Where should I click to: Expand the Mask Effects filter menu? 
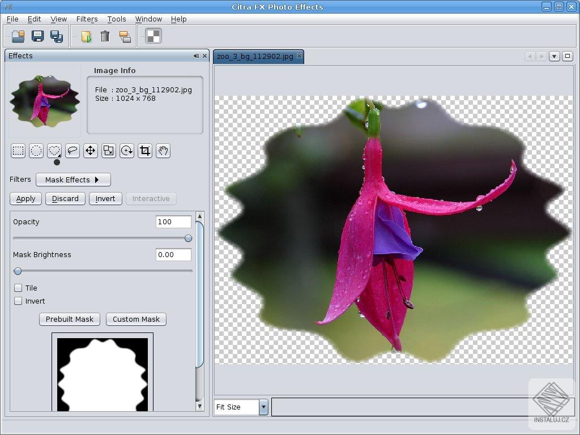[x=73, y=180]
